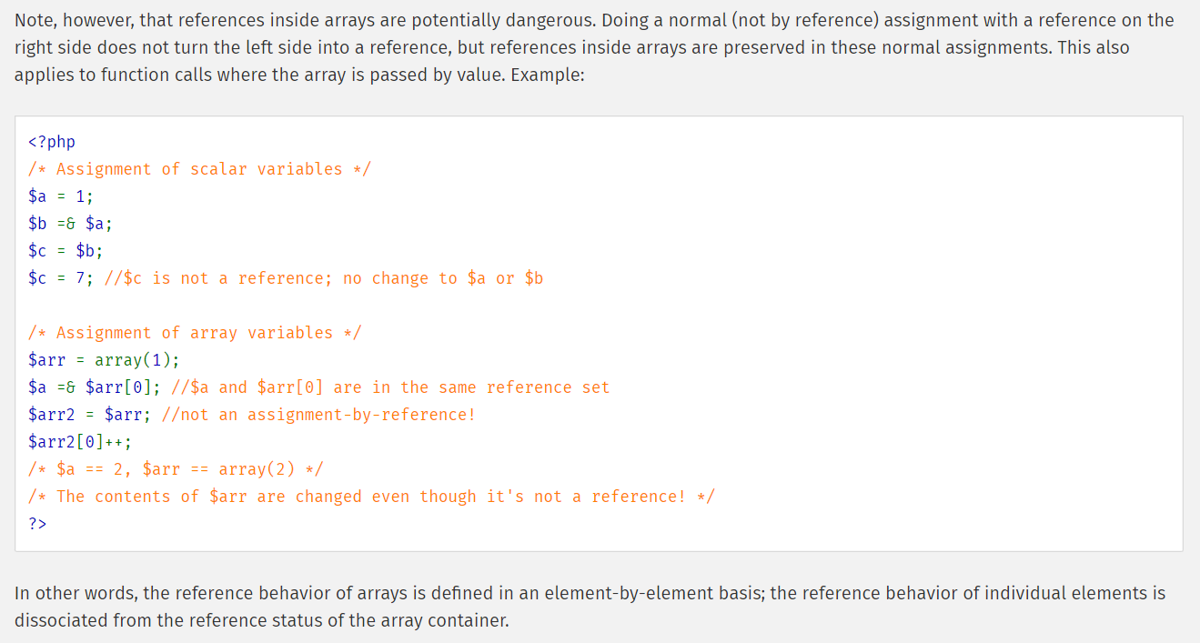
Task: Click the opening <?php tag
Action: [52, 142]
